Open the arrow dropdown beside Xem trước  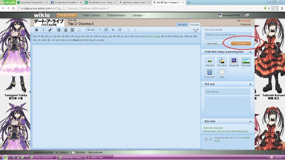[222, 43]
